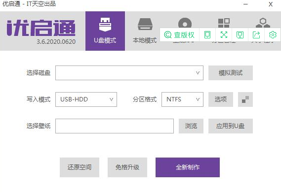Click the 还原空间 button
Screen dimensions: 281x193
coord(80,167)
